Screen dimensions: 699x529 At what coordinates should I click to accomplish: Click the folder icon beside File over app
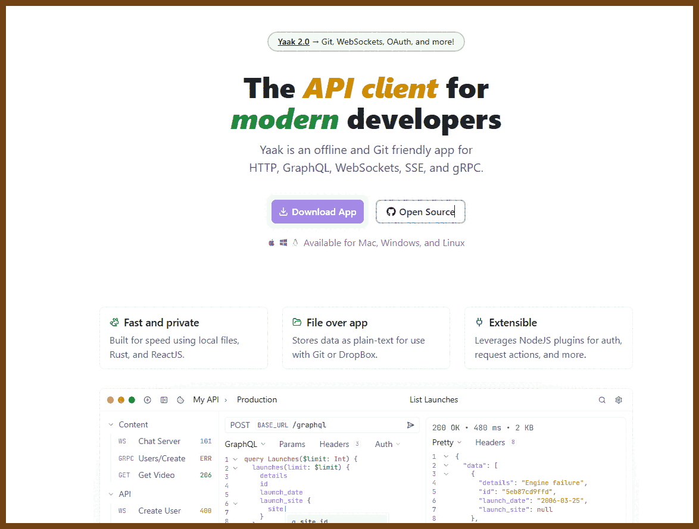[x=297, y=322]
